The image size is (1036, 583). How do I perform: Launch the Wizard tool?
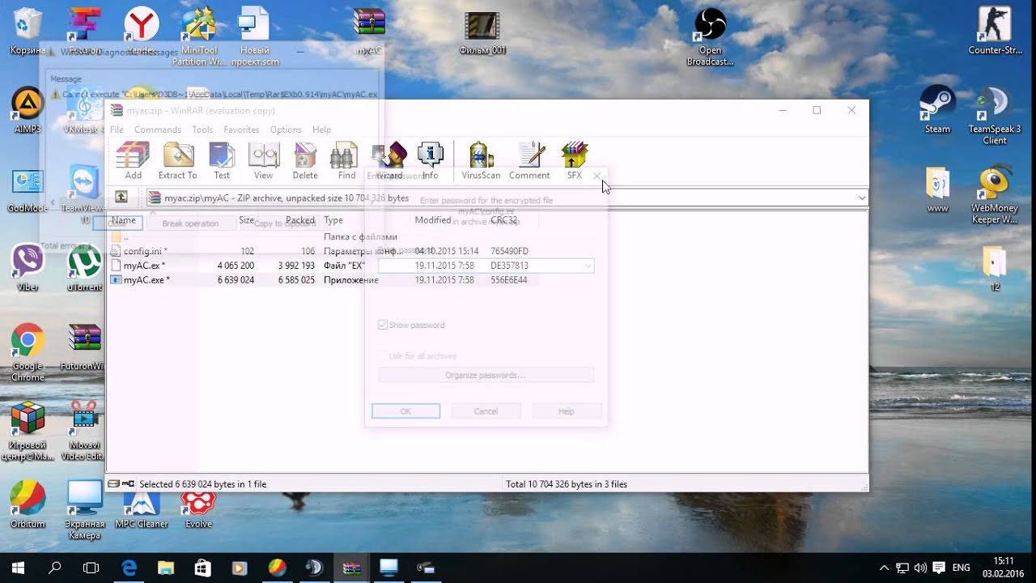pos(389,160)
